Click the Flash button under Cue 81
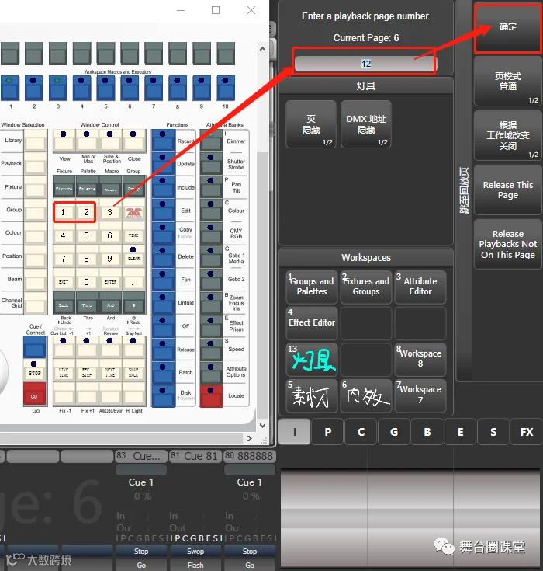 195,566
